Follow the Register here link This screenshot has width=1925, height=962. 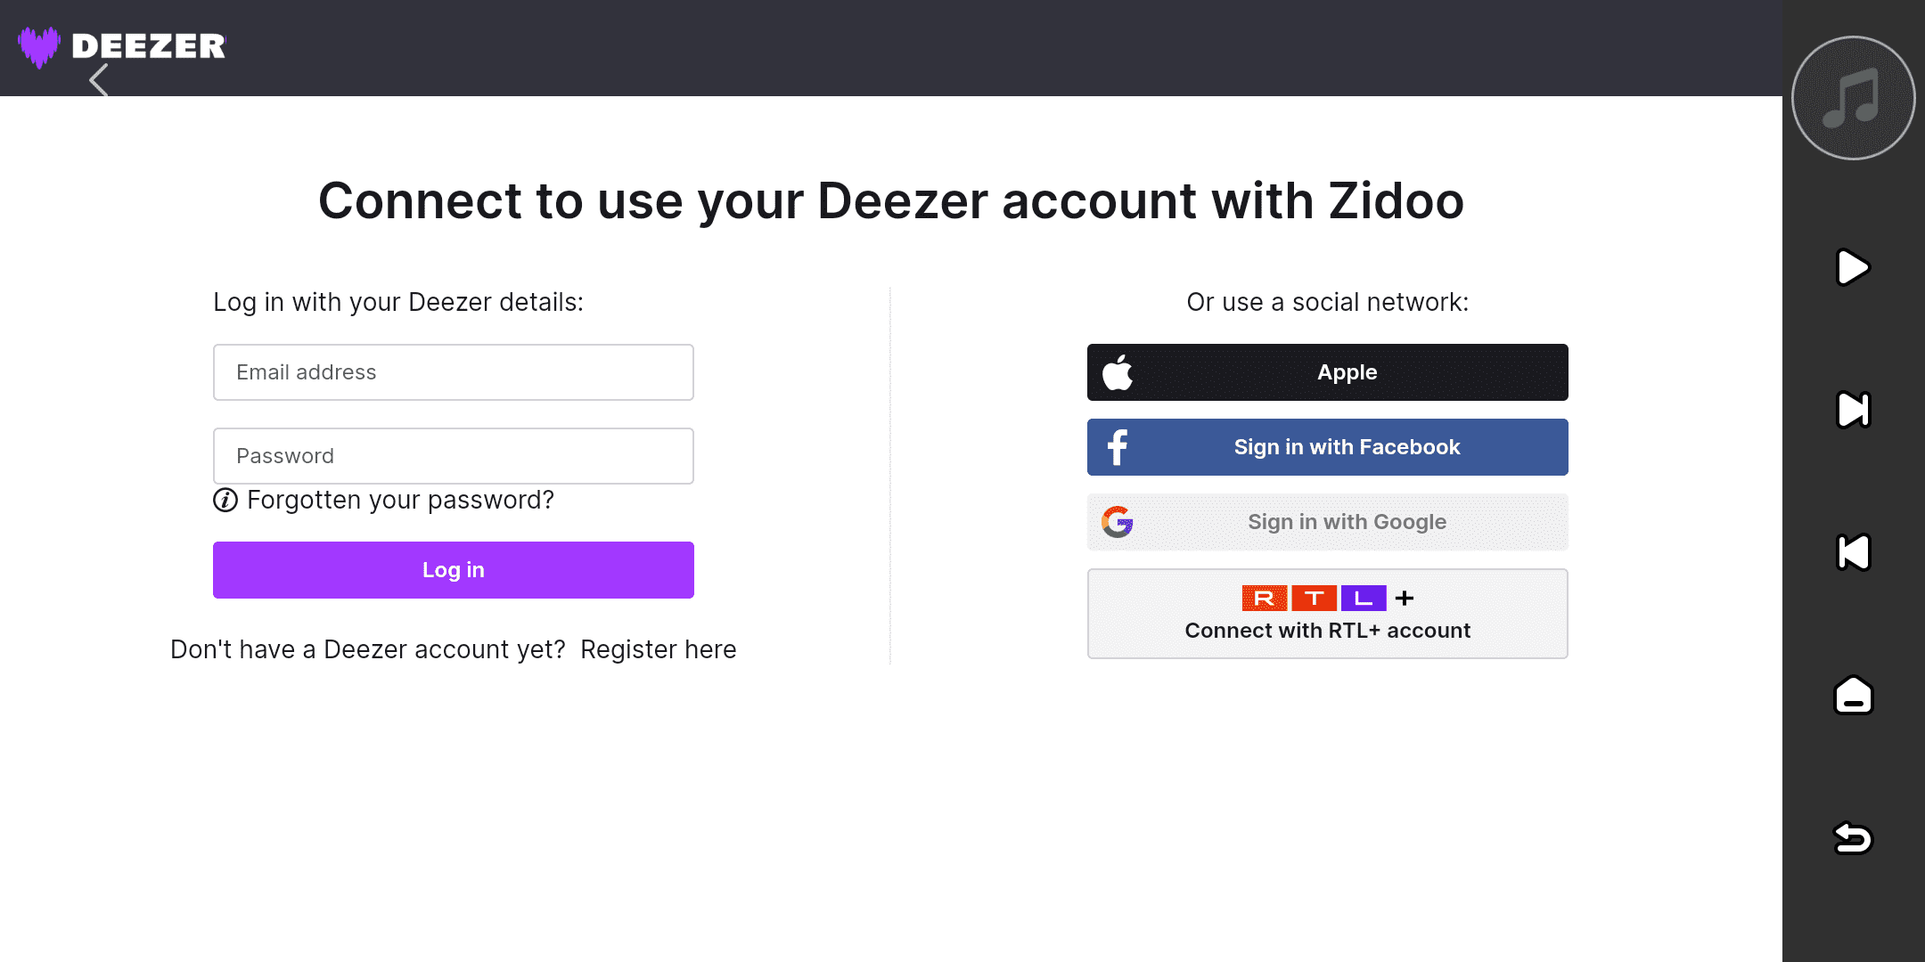pyautogui.click(x=658, y=649)
